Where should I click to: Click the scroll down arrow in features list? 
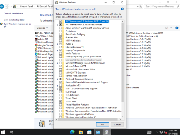tap(122, 117)
